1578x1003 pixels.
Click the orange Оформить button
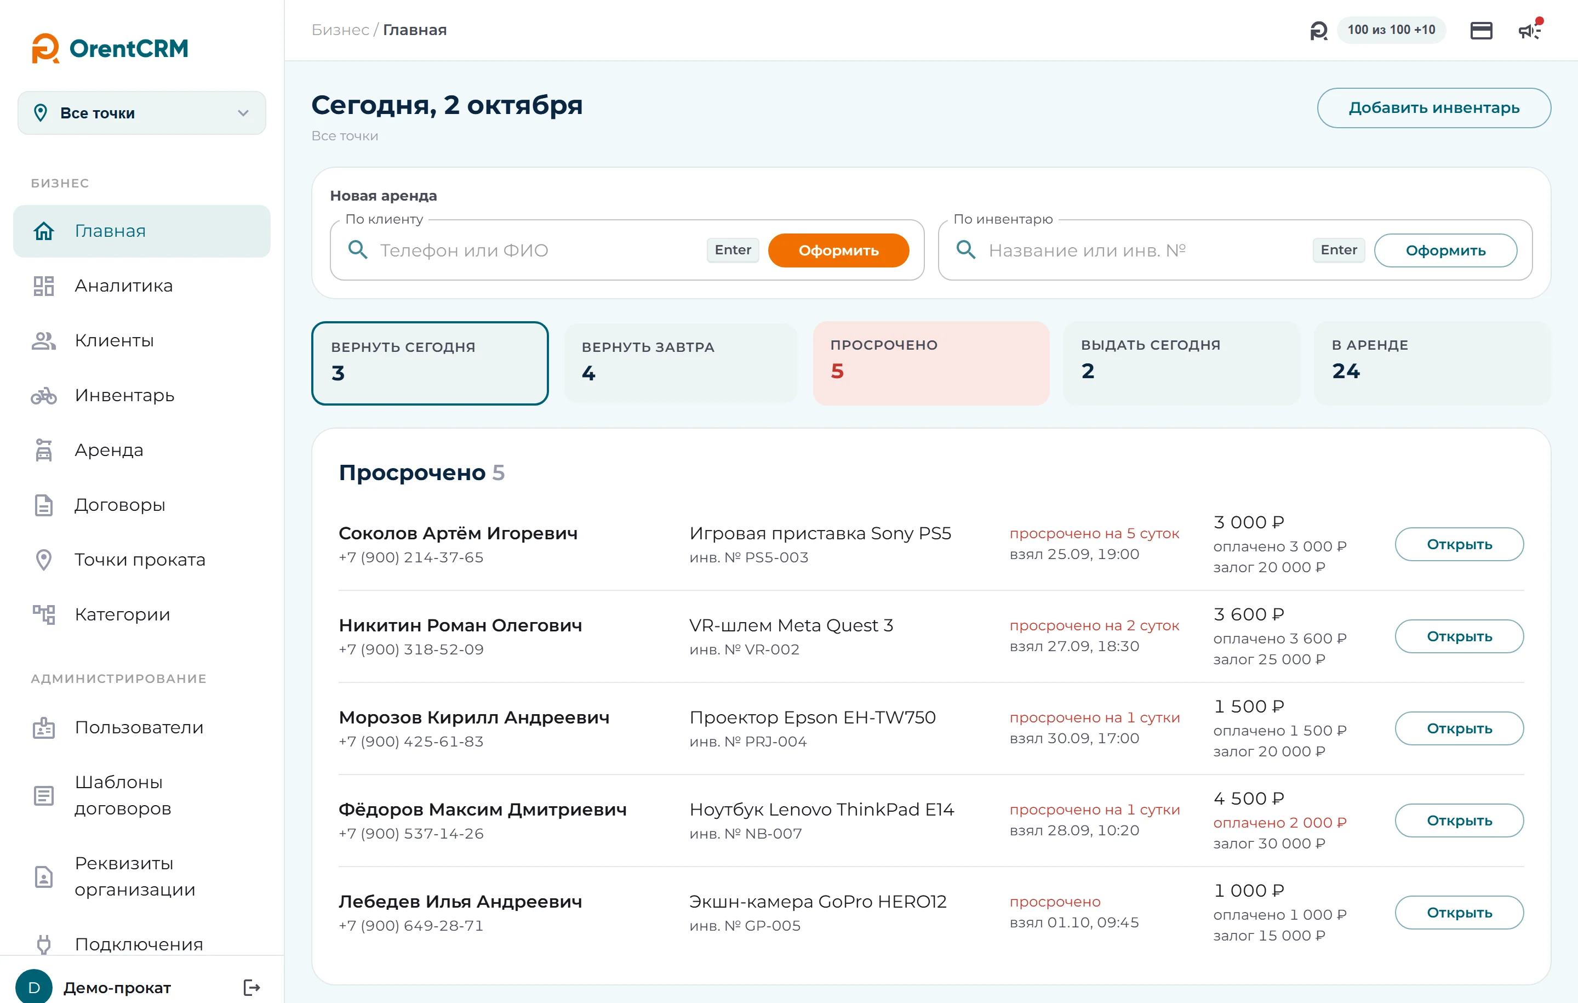838,250
